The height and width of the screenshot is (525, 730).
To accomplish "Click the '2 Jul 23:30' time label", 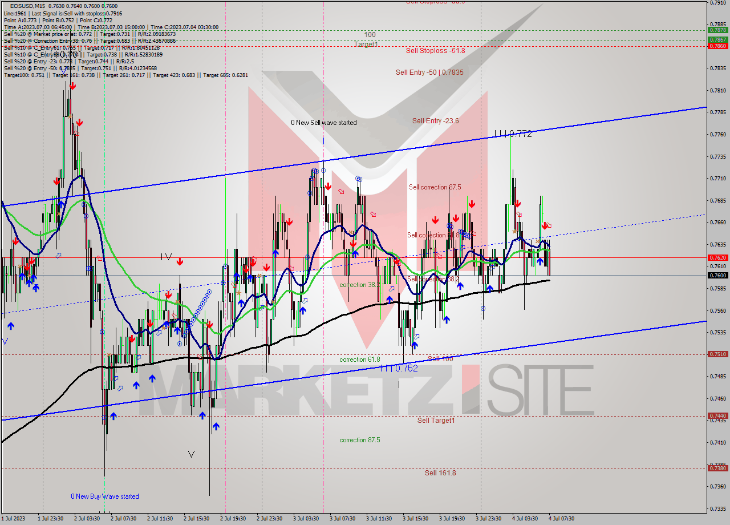I will [269, 519].
